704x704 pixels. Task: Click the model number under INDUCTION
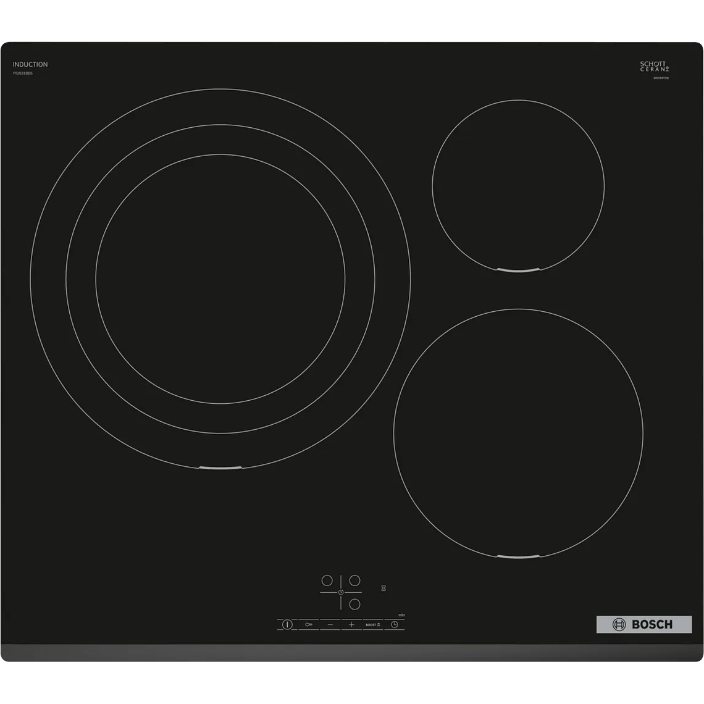23,73
